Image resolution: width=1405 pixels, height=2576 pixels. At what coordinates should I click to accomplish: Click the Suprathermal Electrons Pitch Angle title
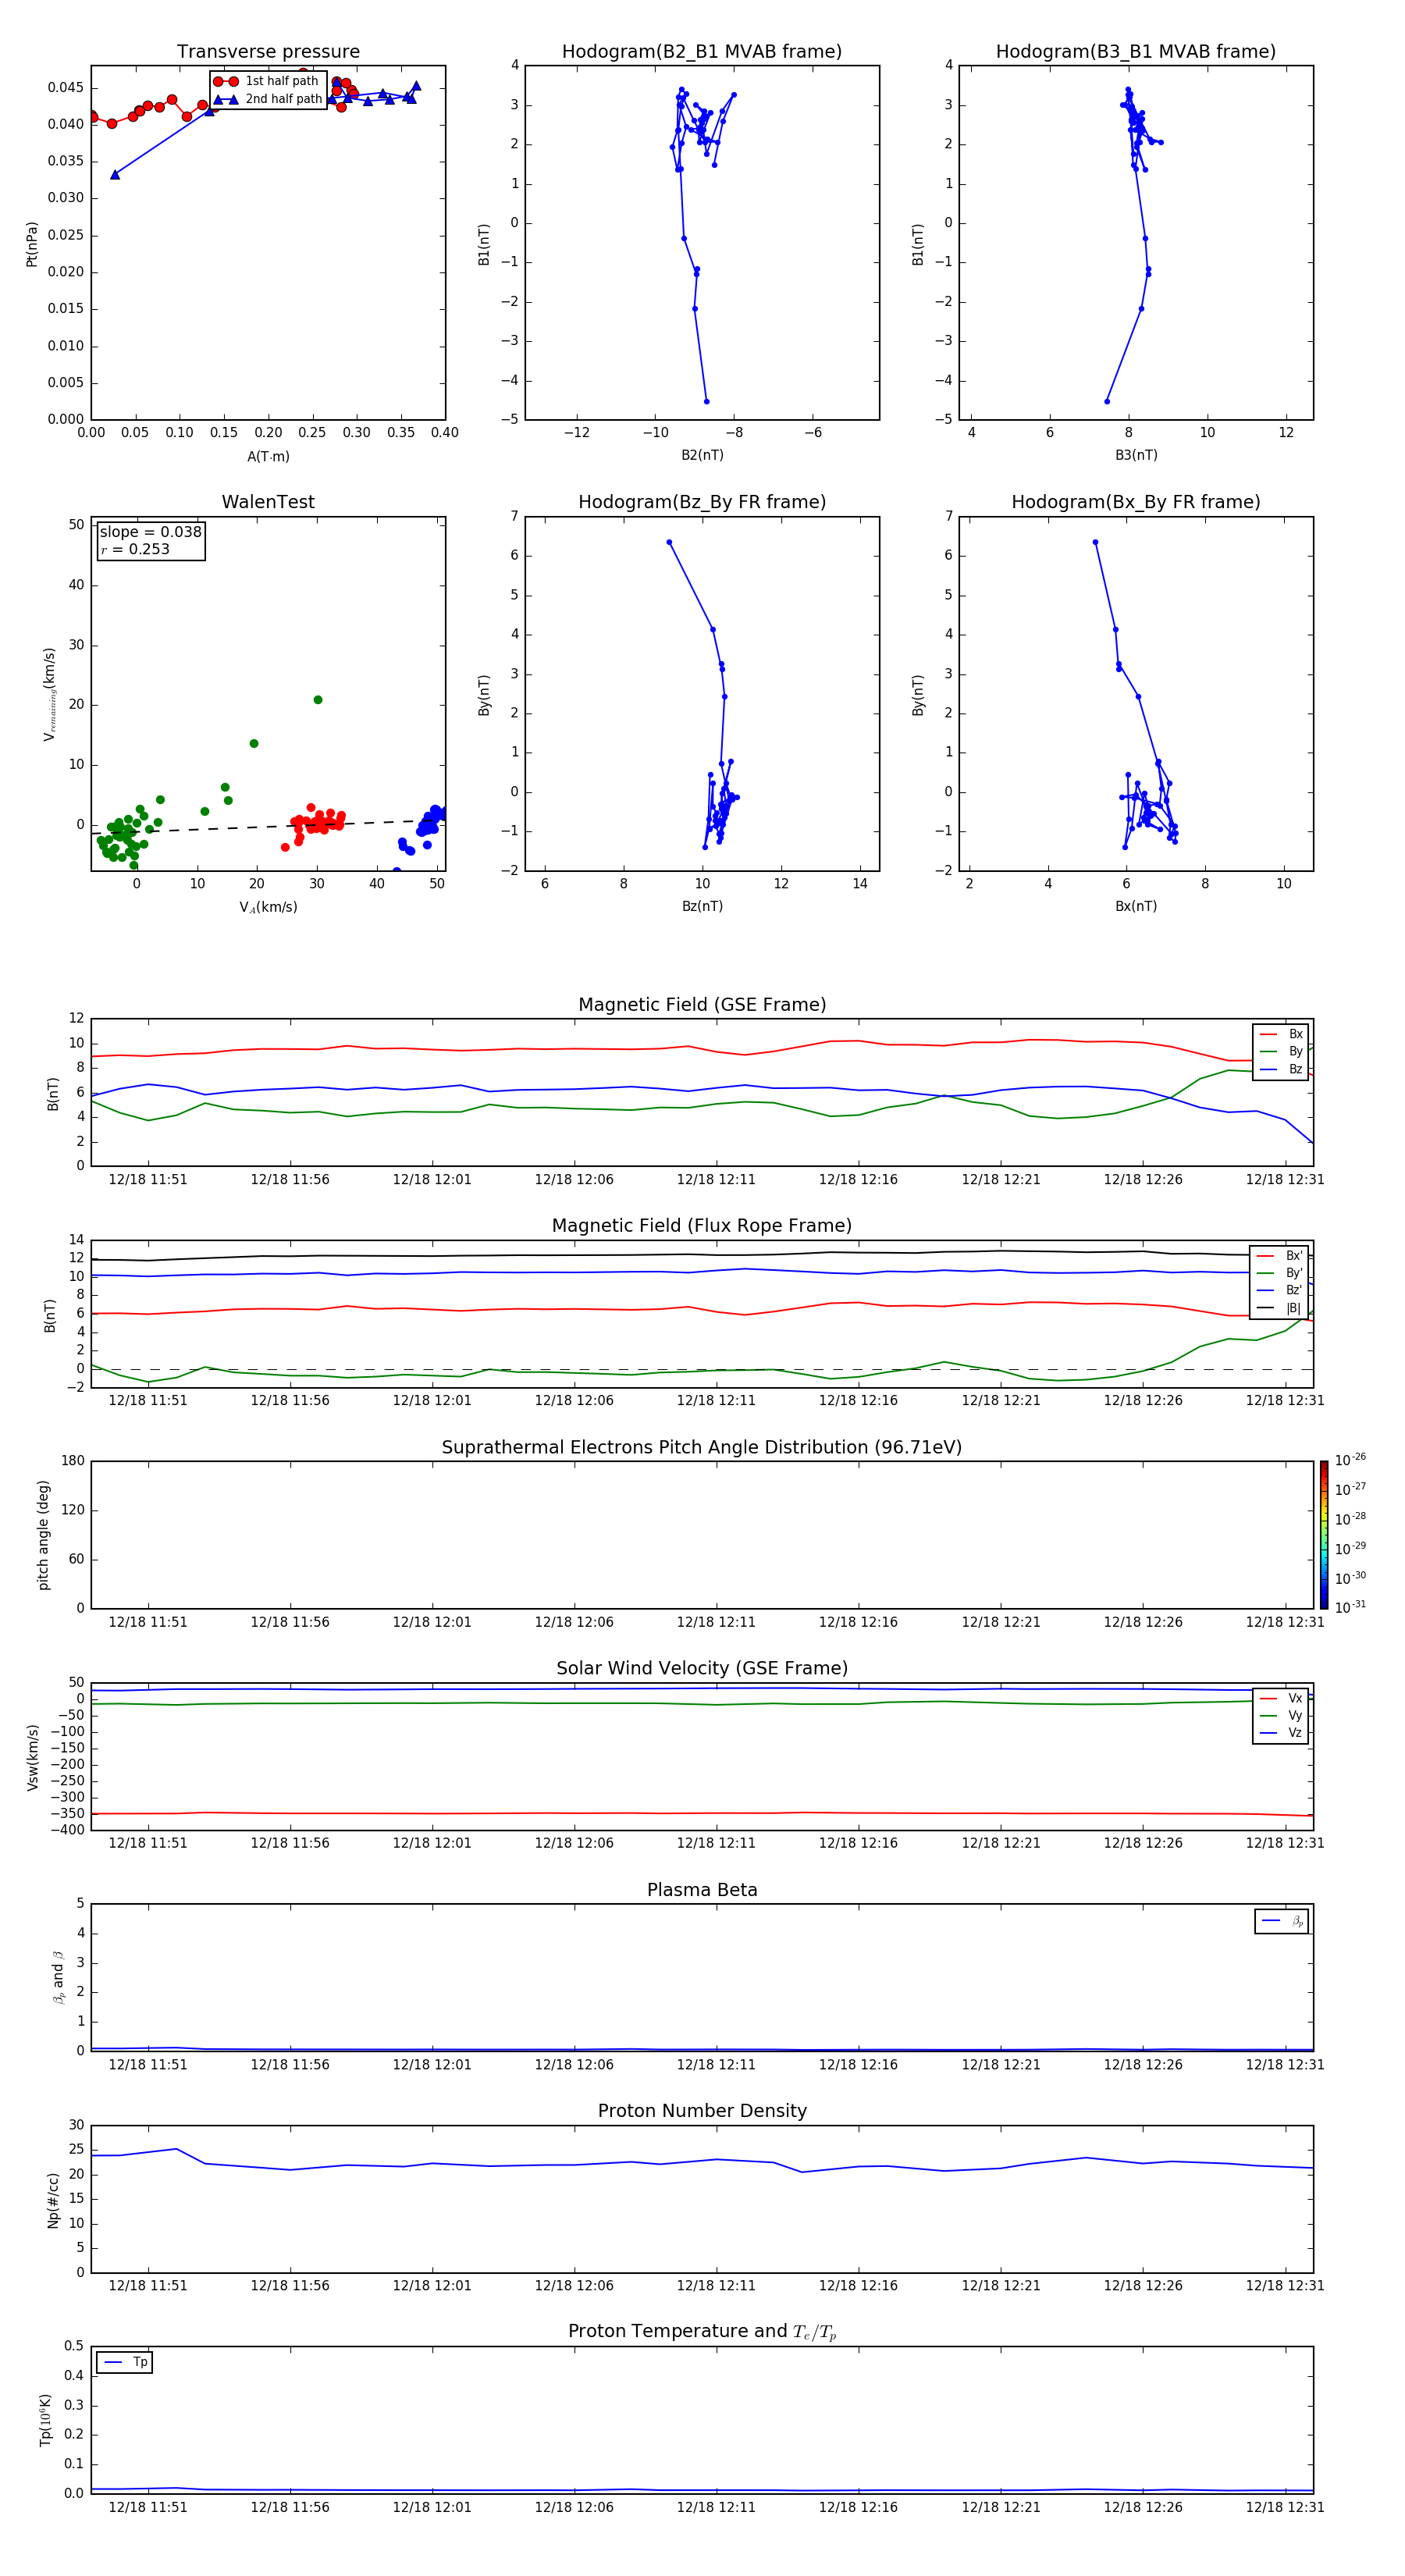(x=702, y=1448)
